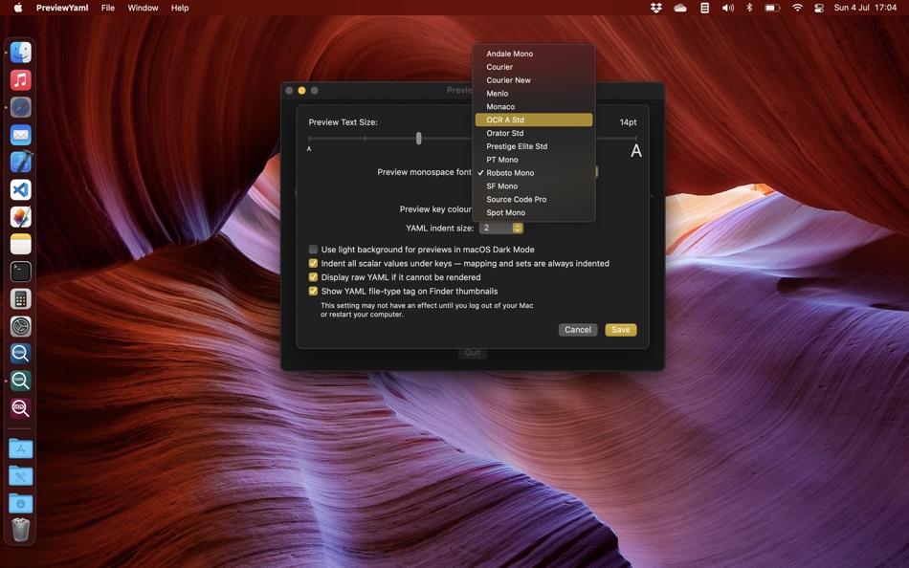Screen dimensions: 909x568
Task: Launch Terminal from the Dock
Action: [x=21, y=272]
